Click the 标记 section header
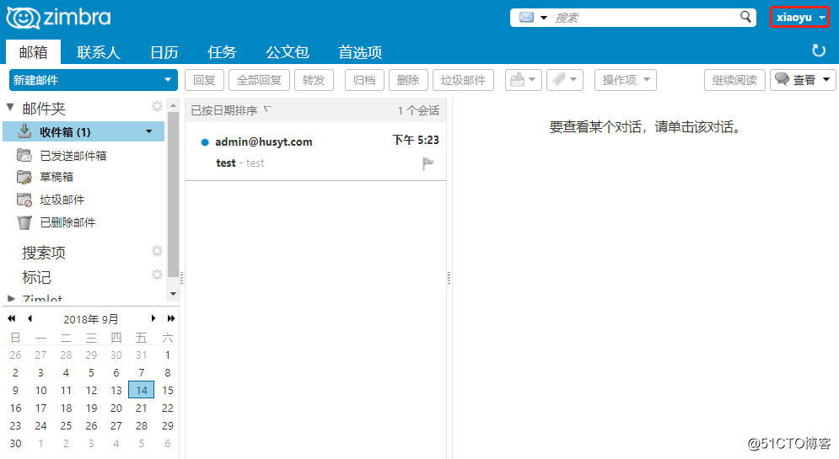The width and height of the screenshot is (839, 459). click(36, 277)
